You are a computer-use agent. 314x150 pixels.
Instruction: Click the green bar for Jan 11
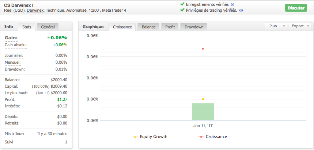point(203,111)
